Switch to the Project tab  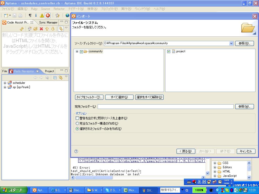49,71
